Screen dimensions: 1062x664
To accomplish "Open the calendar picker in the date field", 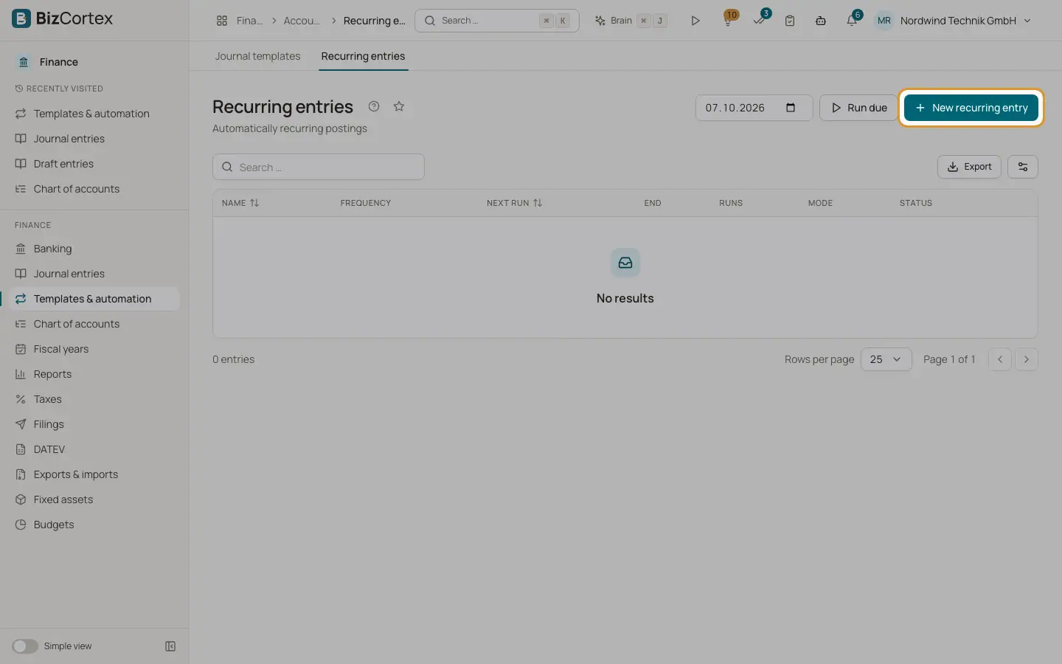I will pos(791,108).
